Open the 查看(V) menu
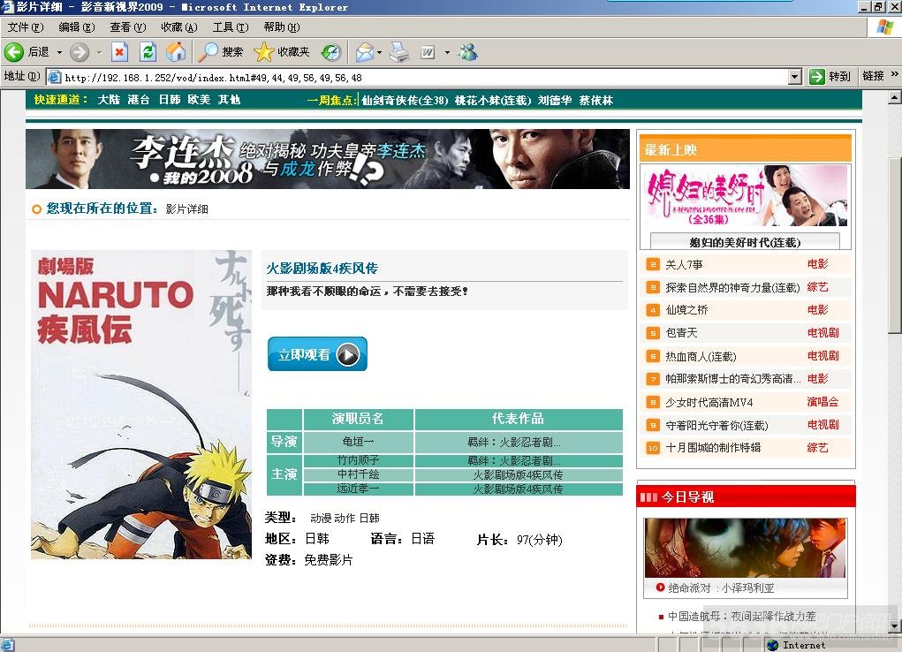 point(128,27)
